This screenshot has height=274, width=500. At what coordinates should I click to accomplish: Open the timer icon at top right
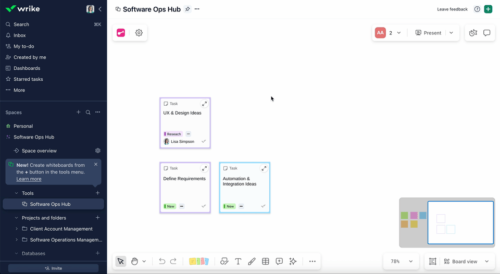click(472, 33)
